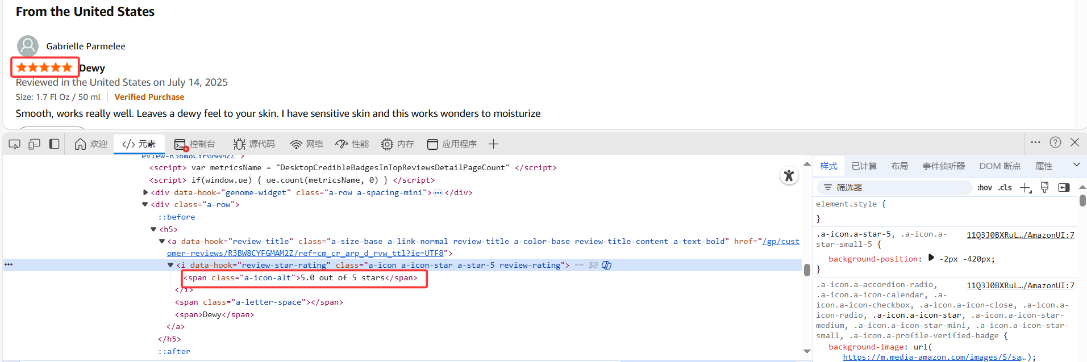Toggle the DevTools sidebar dock icon
Image resolution: width=1087 pixels, height=362 pixels.
[x=54, y=144]
